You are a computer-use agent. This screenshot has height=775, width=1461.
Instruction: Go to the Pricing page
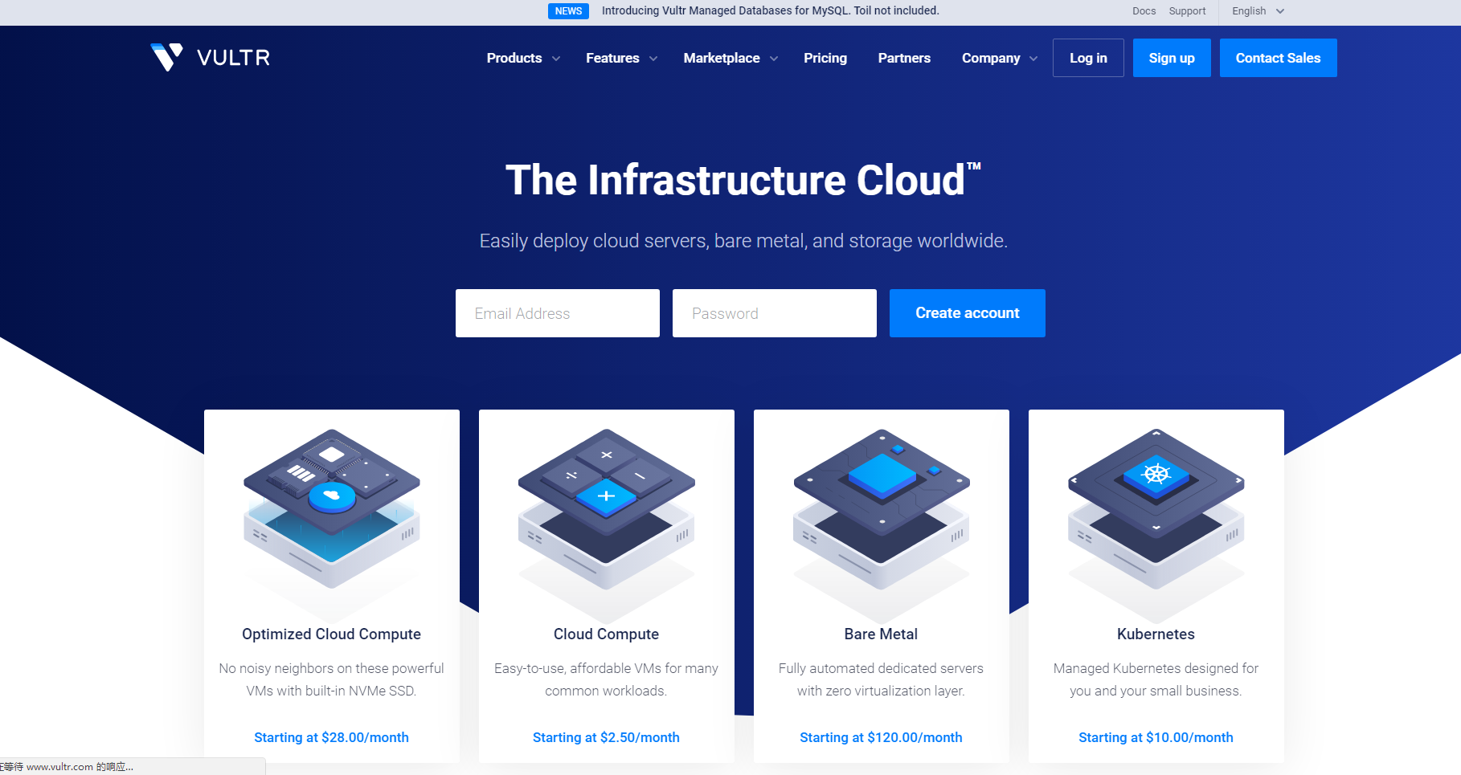[825, 58]
